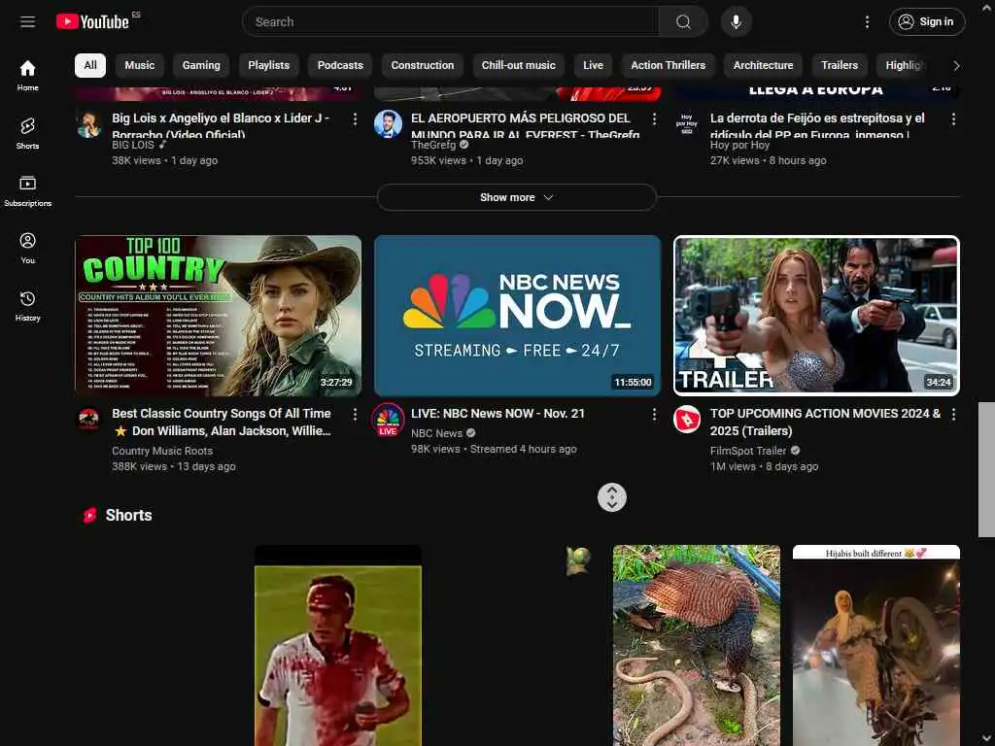Play the action movies trailer thumbnail
Viewport: 995px width, 746px height.
tap(816, 316)
